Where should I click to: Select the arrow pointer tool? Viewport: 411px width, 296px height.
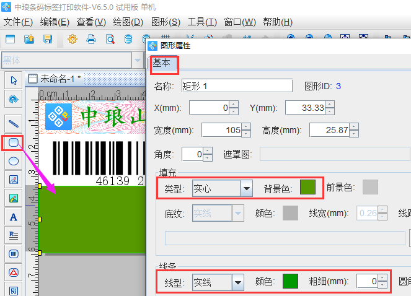14,80
